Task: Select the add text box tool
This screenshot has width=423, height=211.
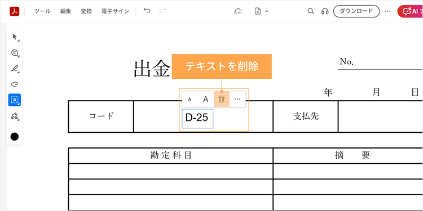Action: click(15, 100)
